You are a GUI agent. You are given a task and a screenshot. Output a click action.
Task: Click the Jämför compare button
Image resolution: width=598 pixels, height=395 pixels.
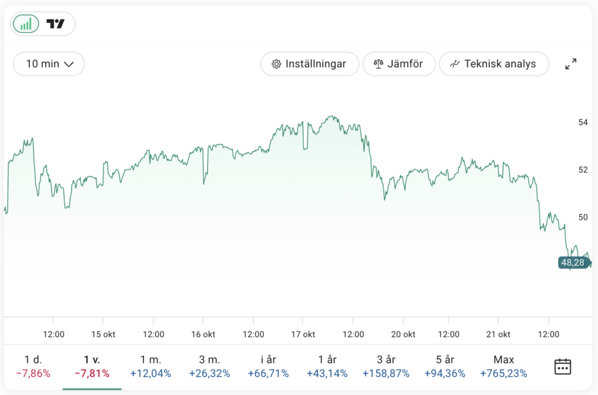(399, 64)
